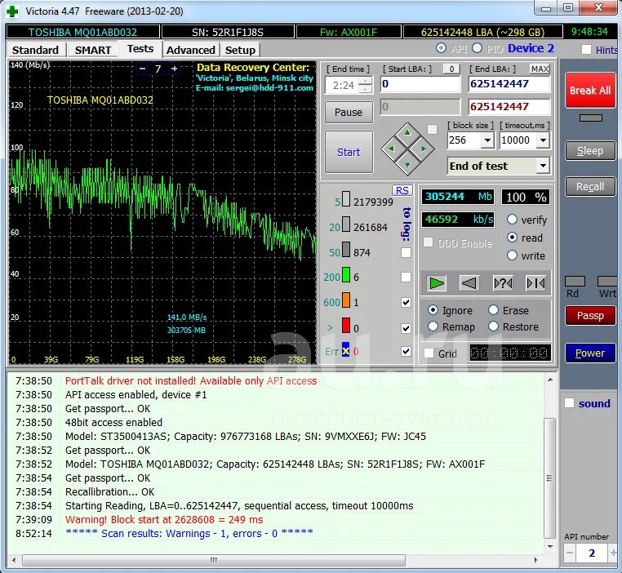Click the right arrow in navigation diamond

424,149
